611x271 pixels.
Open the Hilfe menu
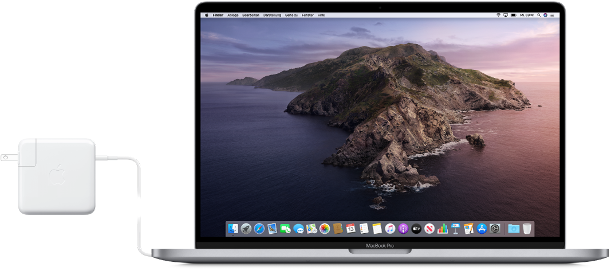[321, 15]
